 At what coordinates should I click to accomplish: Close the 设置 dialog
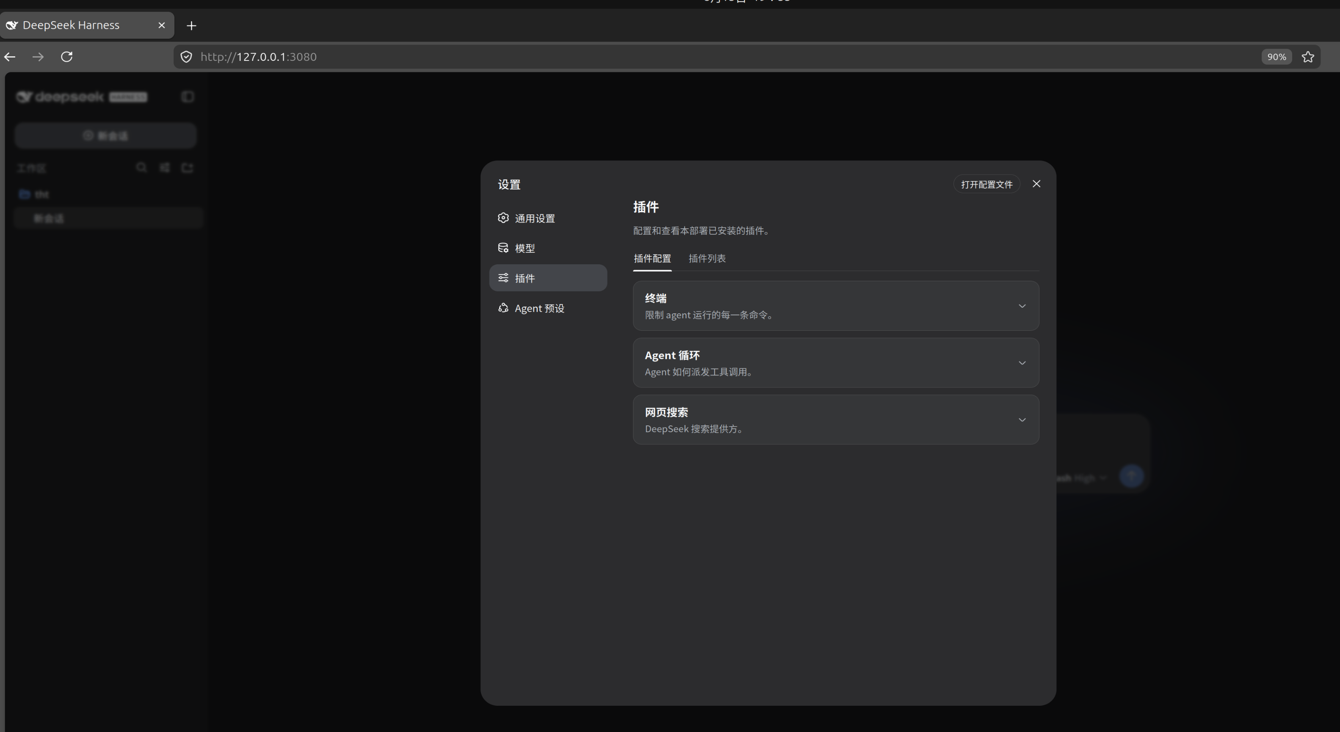1036,184
